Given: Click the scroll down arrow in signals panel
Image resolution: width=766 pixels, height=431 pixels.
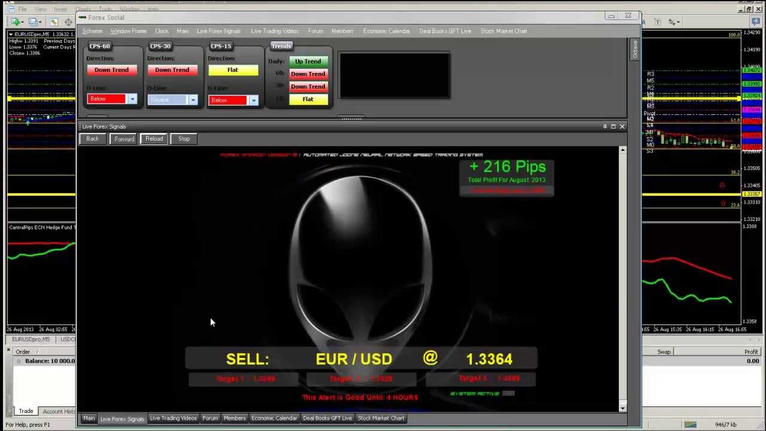Looking at the screenshot, I should point(622,408).
